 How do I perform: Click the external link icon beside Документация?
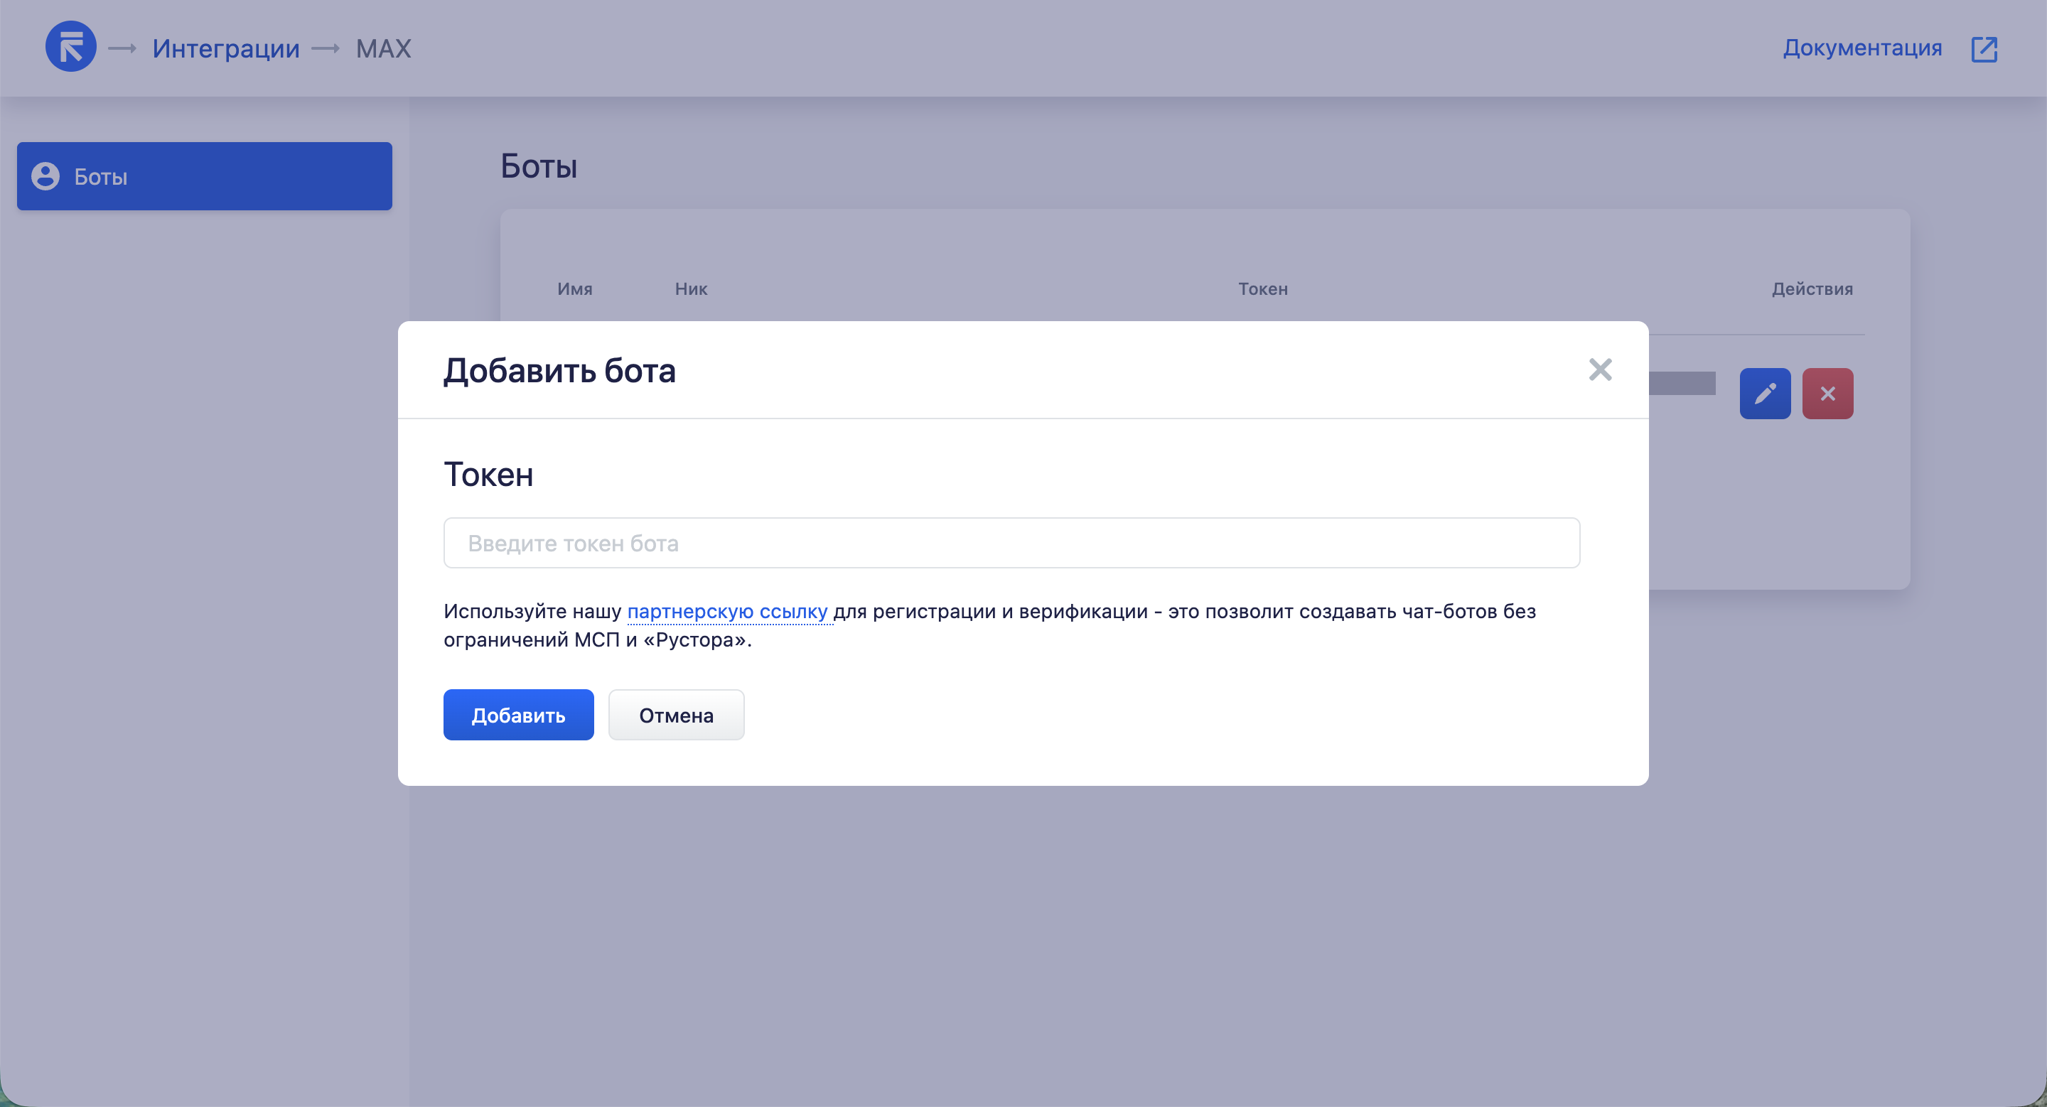1984,48
